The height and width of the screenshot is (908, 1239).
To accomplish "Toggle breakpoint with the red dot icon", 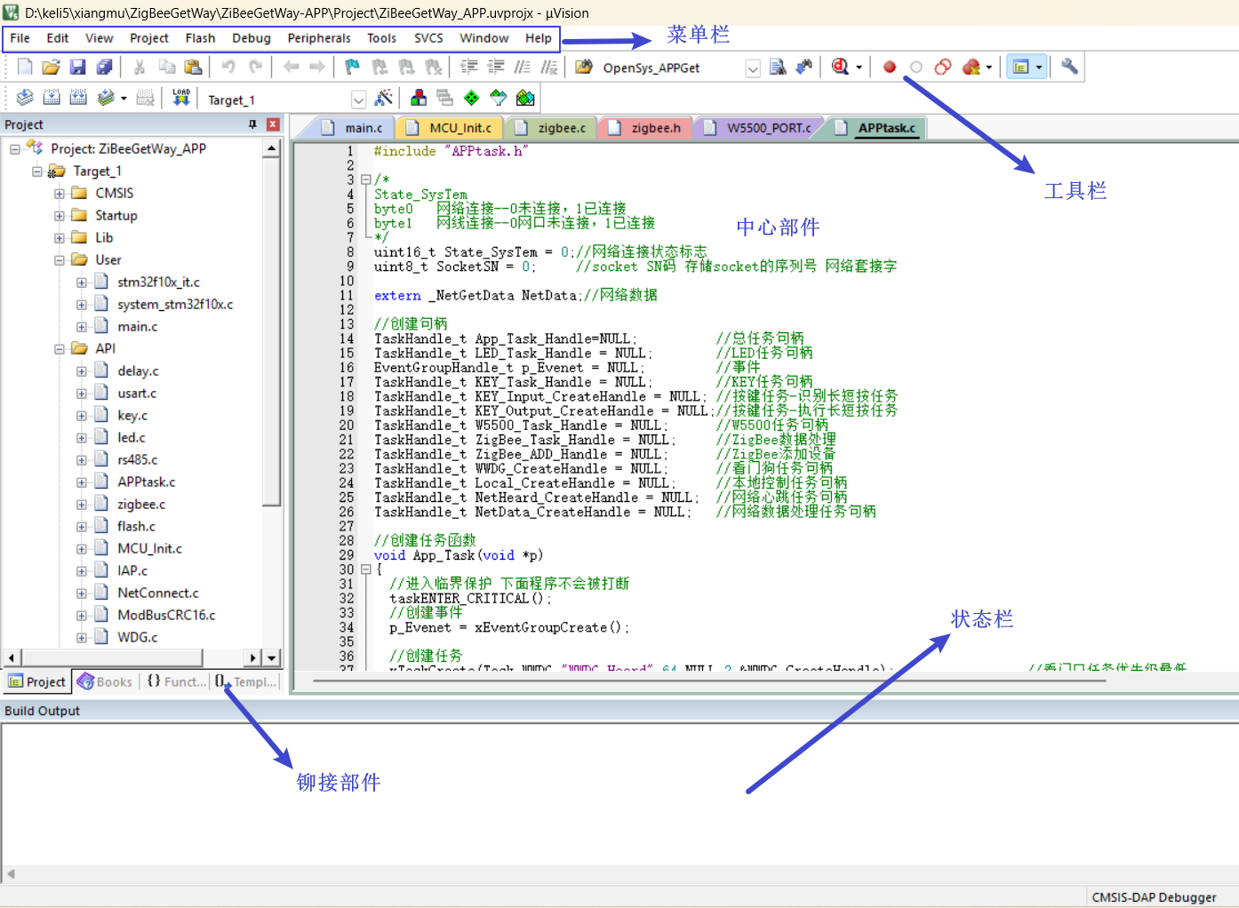I will (889, 67).
